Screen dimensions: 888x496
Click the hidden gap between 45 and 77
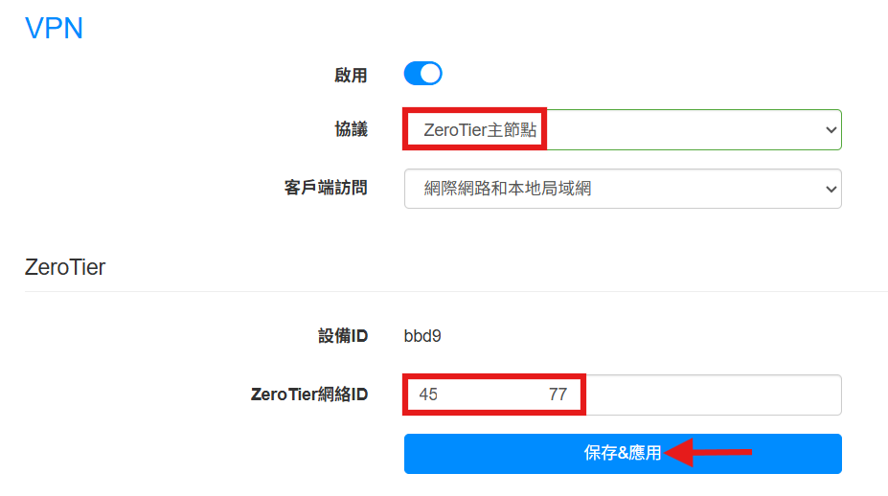click(x=492, y=395)
